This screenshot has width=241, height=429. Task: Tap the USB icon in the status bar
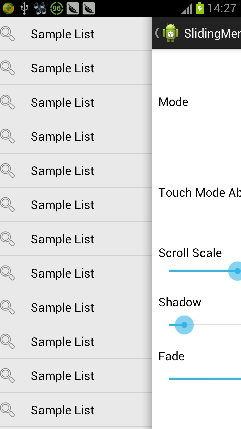click(24, 8)
